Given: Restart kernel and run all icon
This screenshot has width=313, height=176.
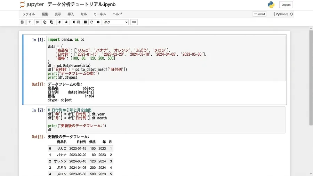Looking at the screenshot, I should click(x=98, y=22).
